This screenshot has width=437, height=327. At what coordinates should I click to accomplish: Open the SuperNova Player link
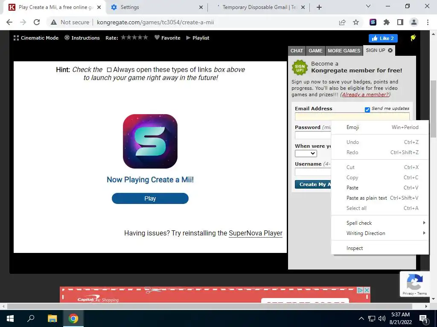256,233
